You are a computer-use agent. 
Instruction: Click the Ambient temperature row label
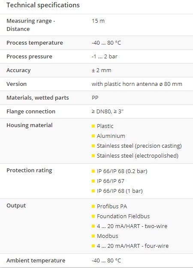[x=36, y=261]
